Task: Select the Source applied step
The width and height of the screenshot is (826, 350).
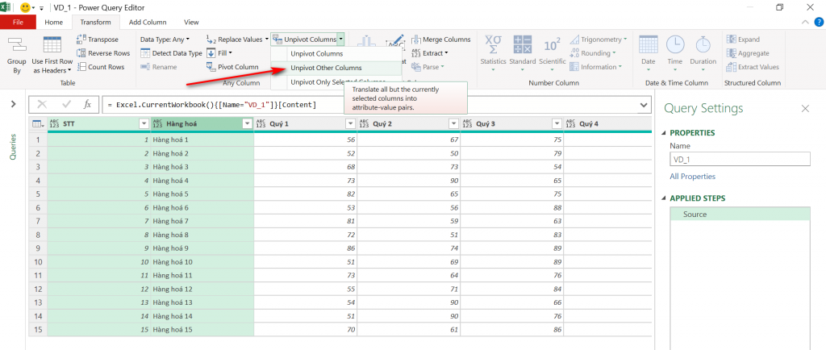Action: tap(740, 215)
